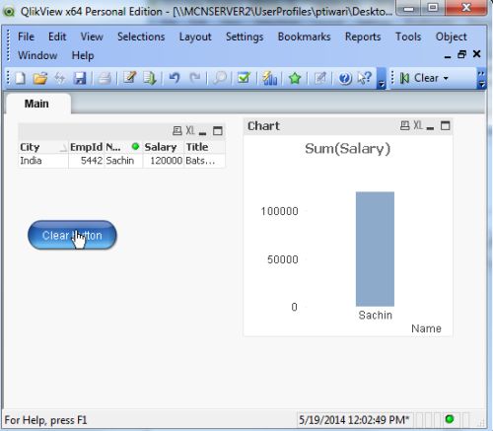Open the Reports menu
Viewport: 493px width, 431px height.
[363, 37]
